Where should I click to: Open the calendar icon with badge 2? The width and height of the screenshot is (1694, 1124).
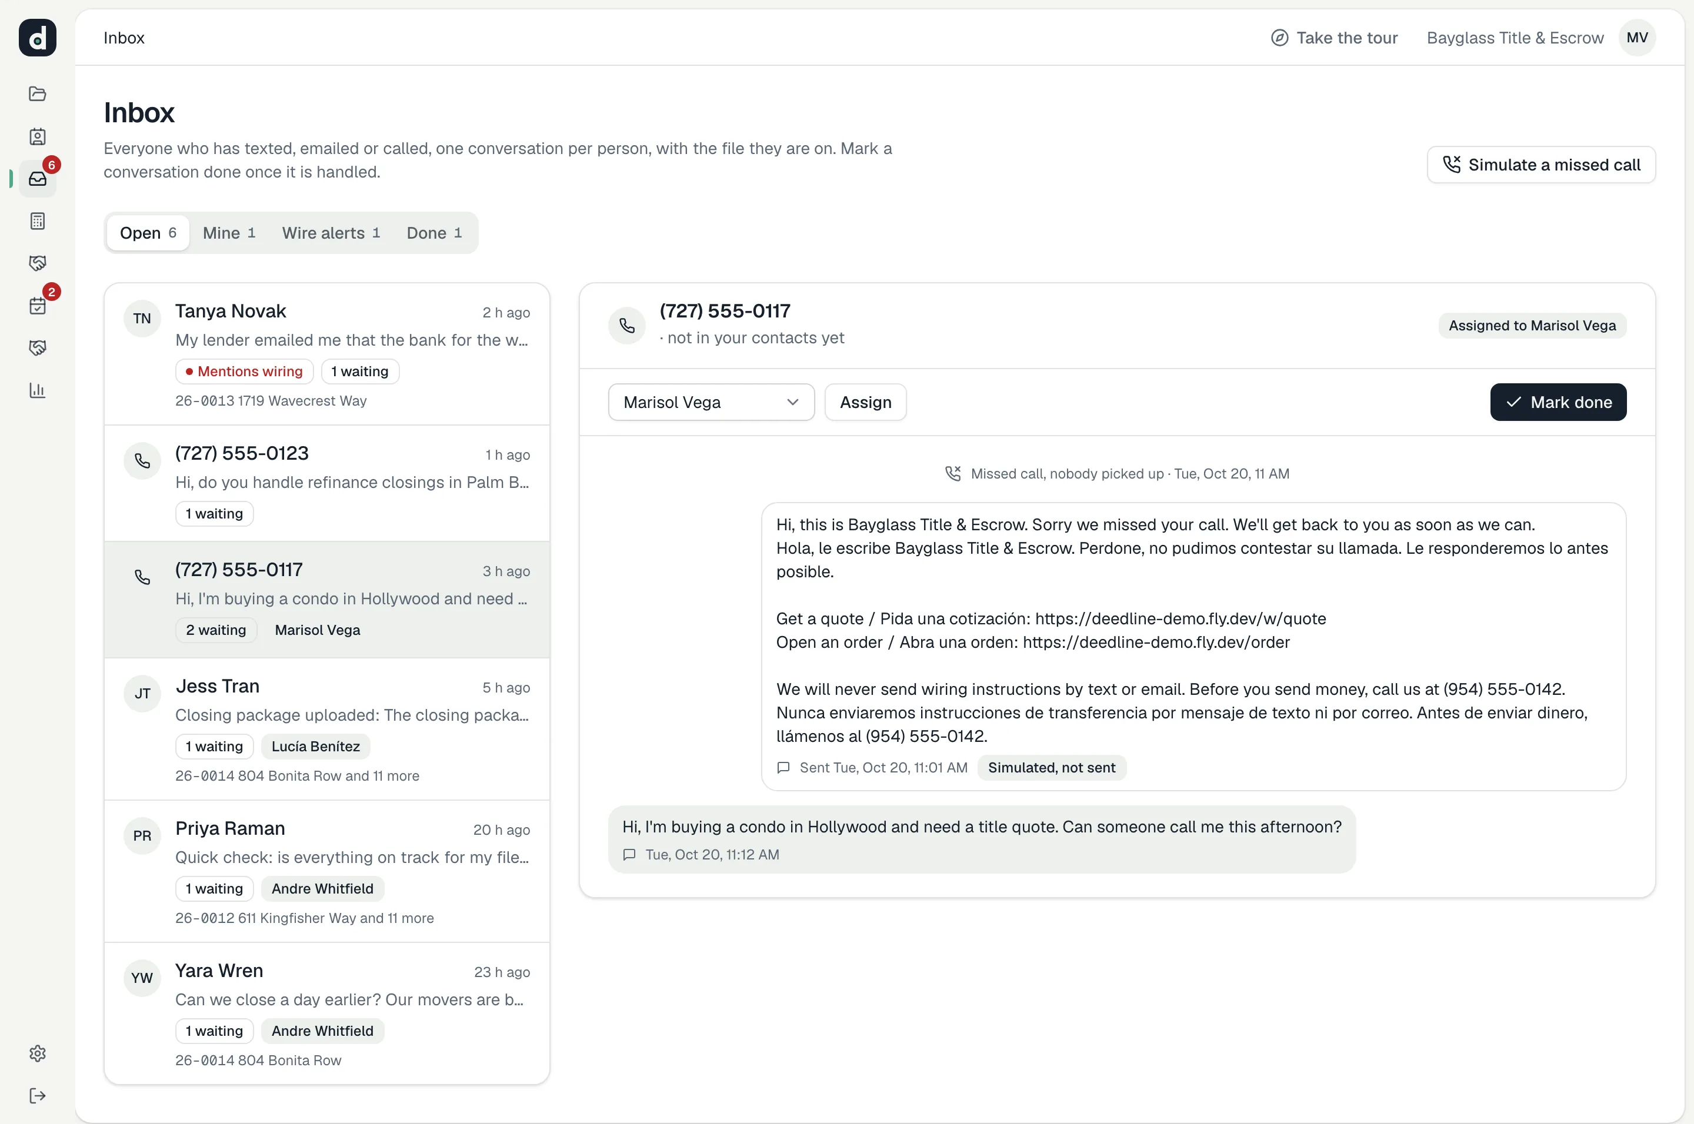37,305
